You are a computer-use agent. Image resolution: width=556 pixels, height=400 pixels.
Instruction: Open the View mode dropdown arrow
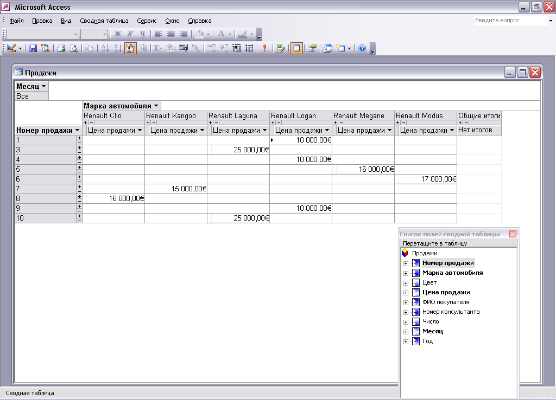pyautogui.click(x=20, y=48)
